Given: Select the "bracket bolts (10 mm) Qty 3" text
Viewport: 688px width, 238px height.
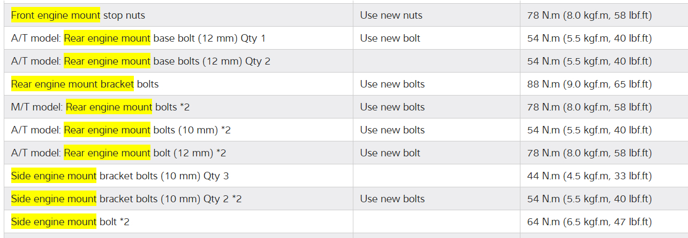Looking at the screenshot, I should 164,176.
